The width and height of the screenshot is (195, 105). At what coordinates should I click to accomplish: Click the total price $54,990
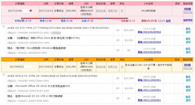point(71,11)
